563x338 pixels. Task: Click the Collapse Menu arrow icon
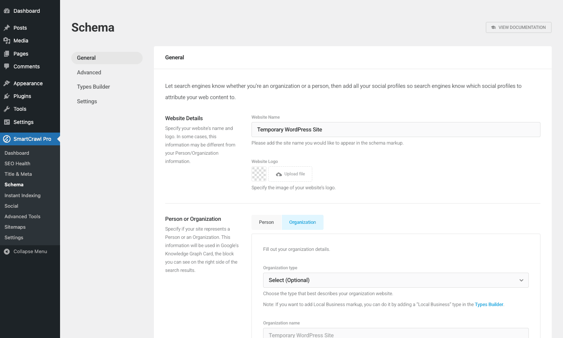tap(7, 252)
